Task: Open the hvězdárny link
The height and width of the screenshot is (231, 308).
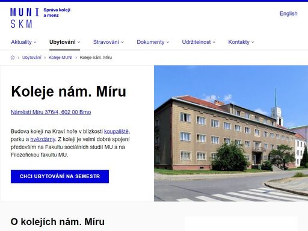Action: point(43,139)
